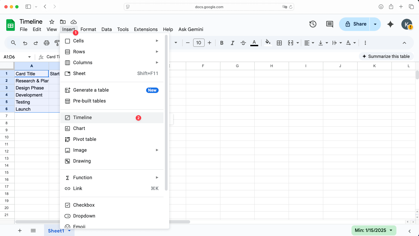
Task: Click the Print icon
Action: pyautogui.click(x=47, y=43)
